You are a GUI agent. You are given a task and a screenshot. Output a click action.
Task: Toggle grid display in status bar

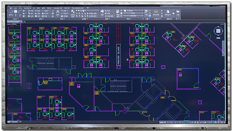point(165,122)
